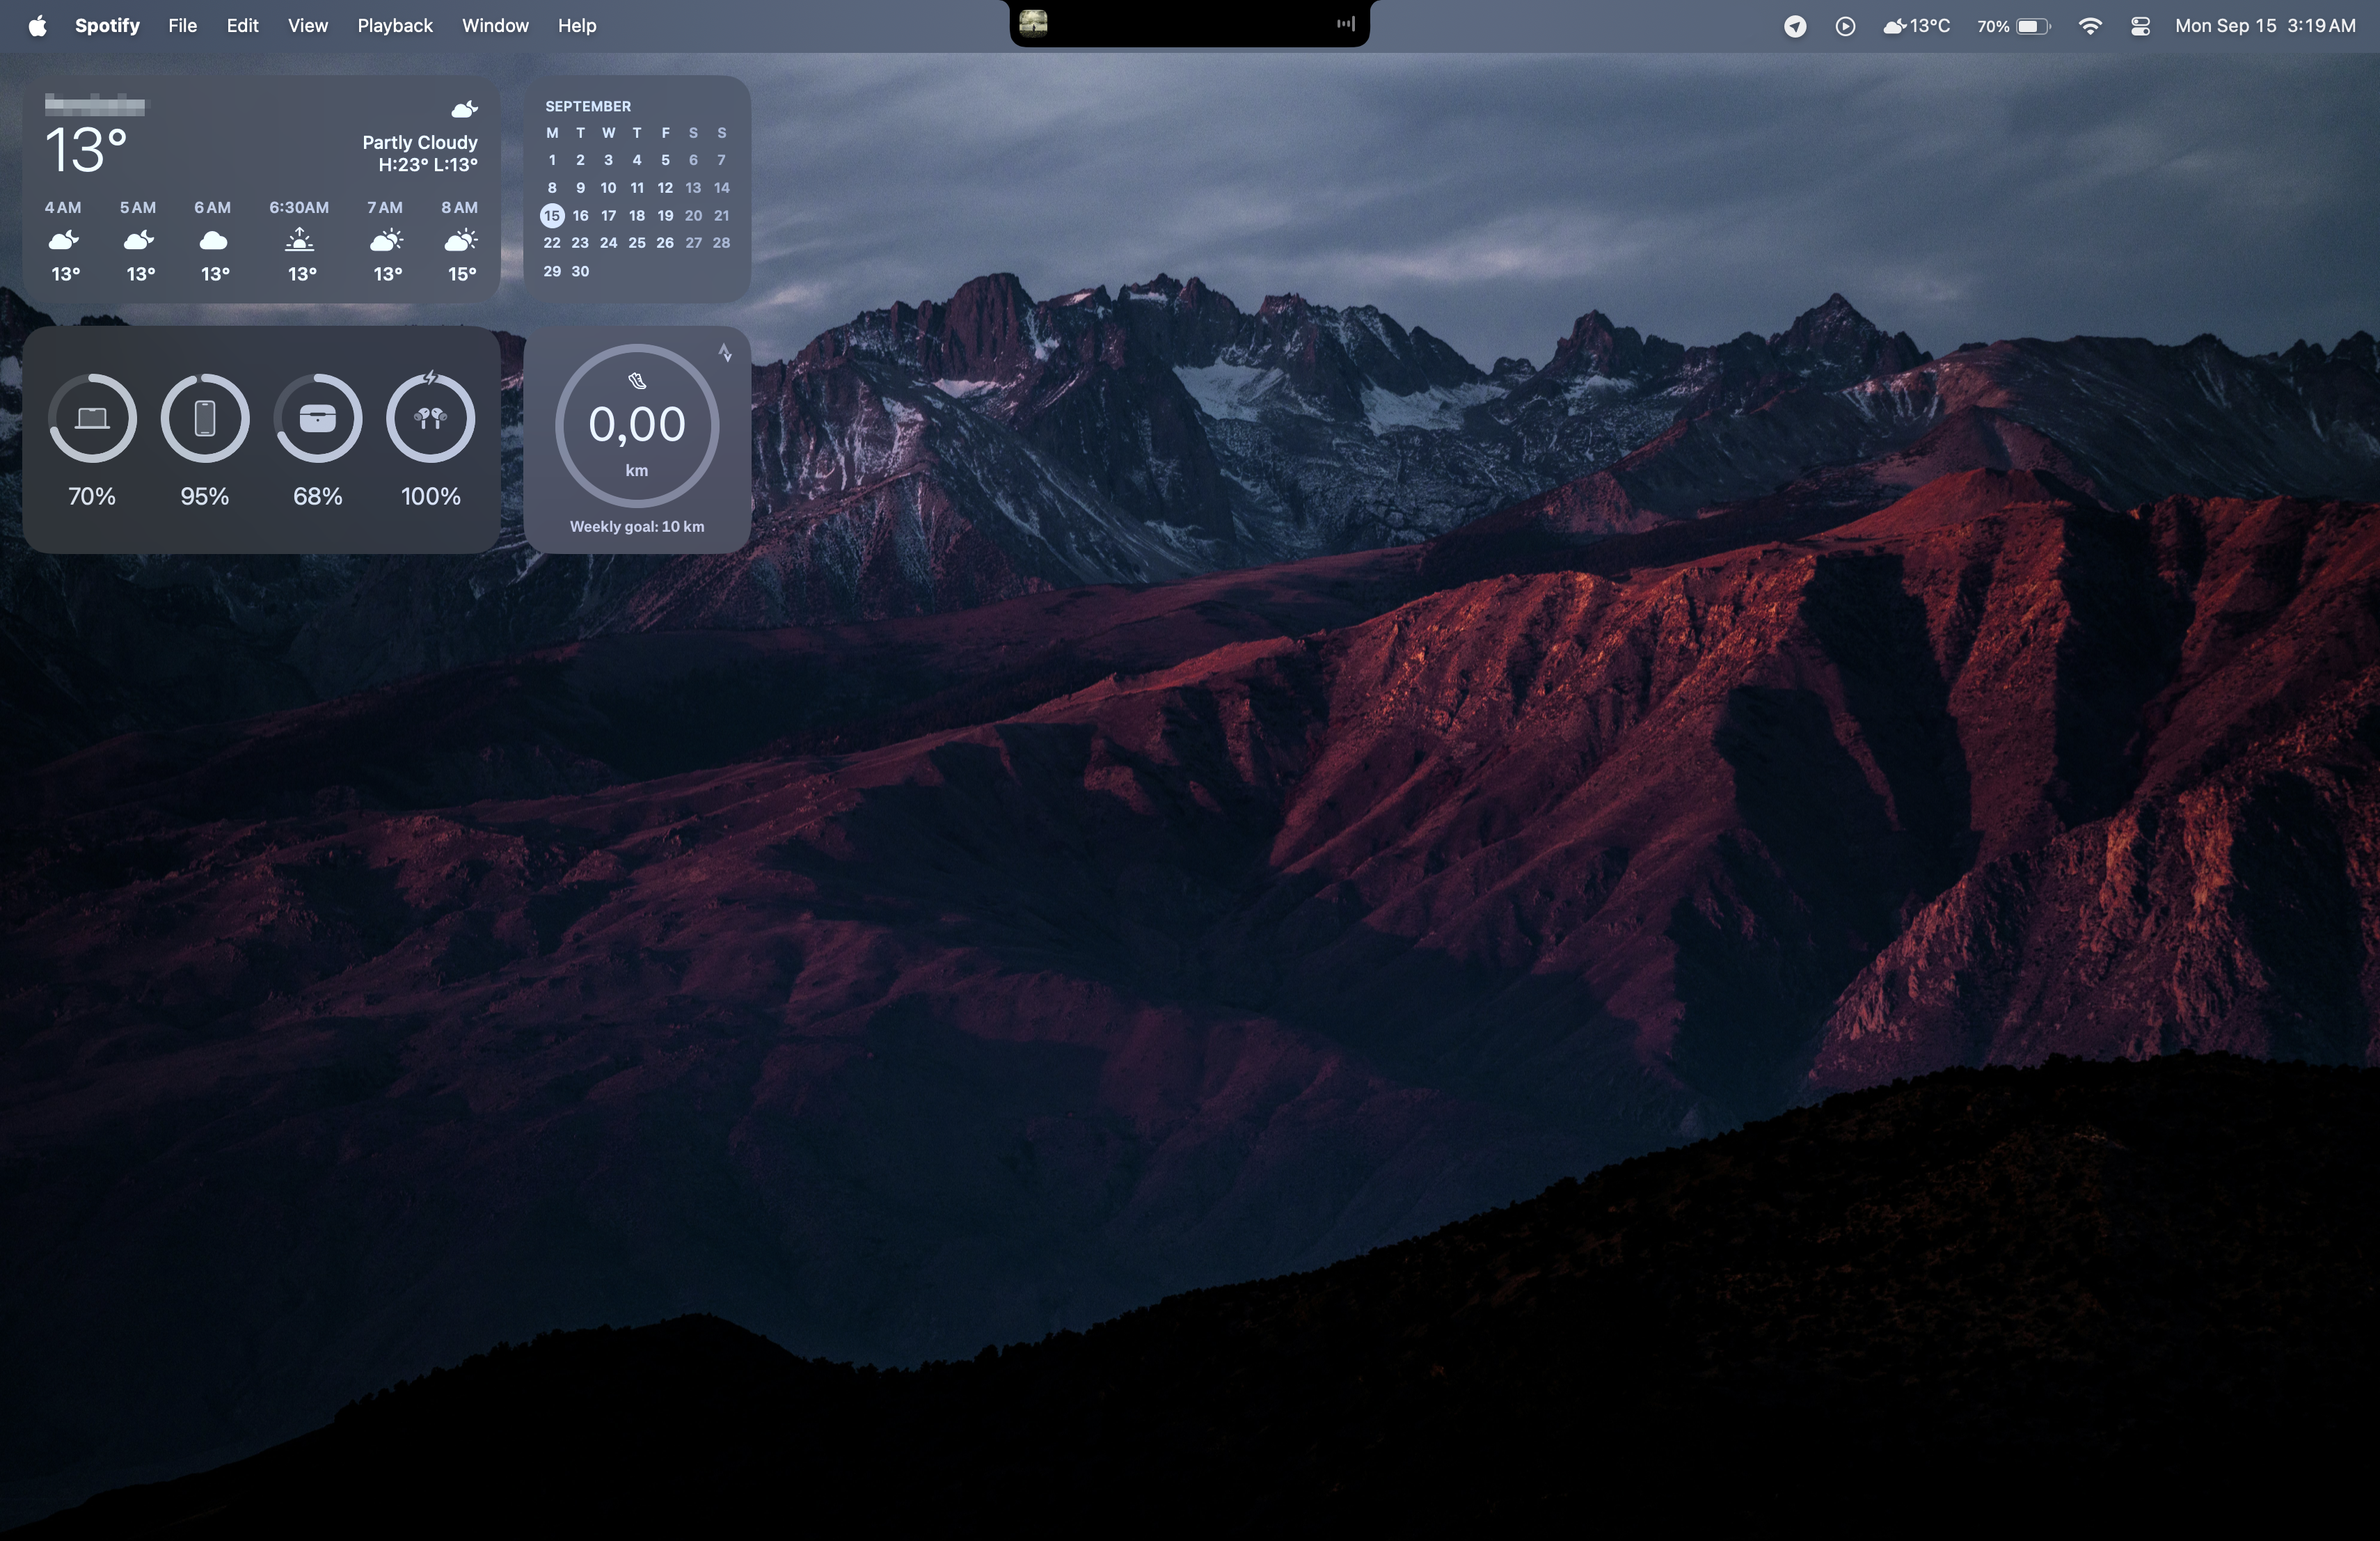Open the Playback menu
This screenshot has height=1541, width=2380.
point(394,25)
